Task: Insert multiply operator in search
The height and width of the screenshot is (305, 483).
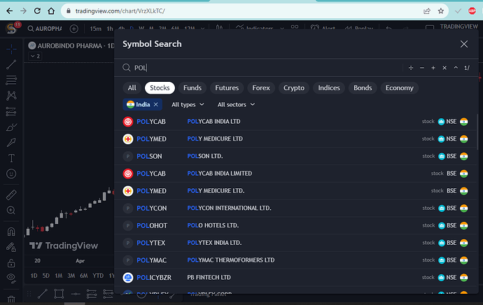Action: (x=444, y=68)
